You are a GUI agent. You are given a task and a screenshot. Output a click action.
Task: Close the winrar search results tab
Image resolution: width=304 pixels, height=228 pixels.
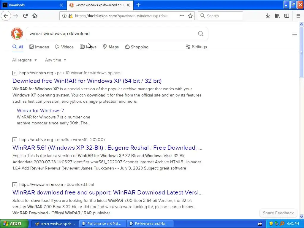click(x=128, y=5)
